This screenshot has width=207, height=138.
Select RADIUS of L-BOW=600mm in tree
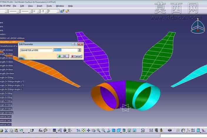pos(12,38)
